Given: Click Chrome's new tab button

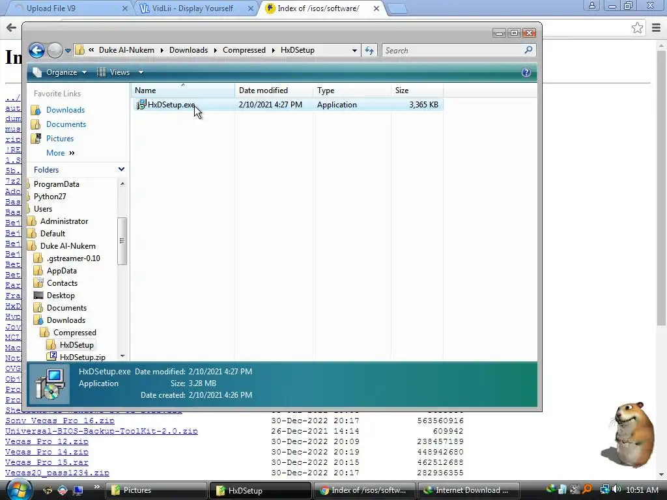Looking at the screenshot, I should coord(398,8).
